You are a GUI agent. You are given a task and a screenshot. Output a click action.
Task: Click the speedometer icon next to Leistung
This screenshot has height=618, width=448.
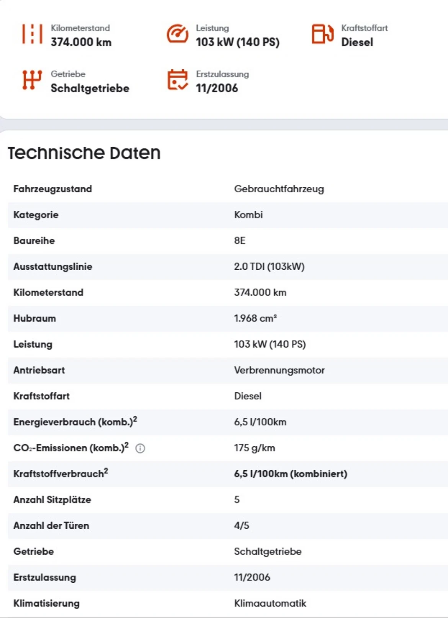pos(177,34)
